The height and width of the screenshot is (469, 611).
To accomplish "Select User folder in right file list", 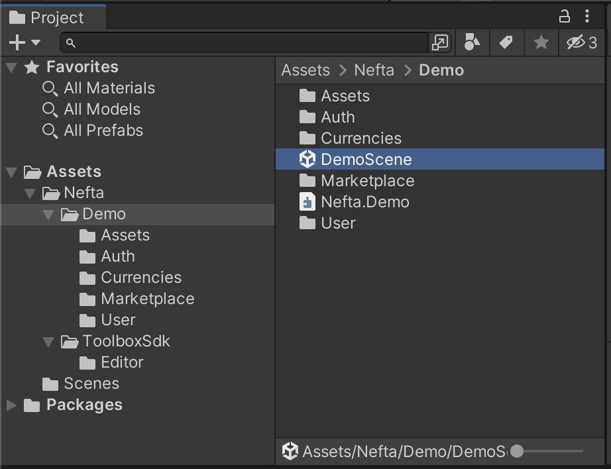I will [x=440, y=223].
